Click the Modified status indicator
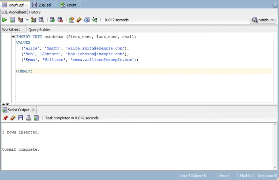The image size is (279, 180). coord(247,176)
